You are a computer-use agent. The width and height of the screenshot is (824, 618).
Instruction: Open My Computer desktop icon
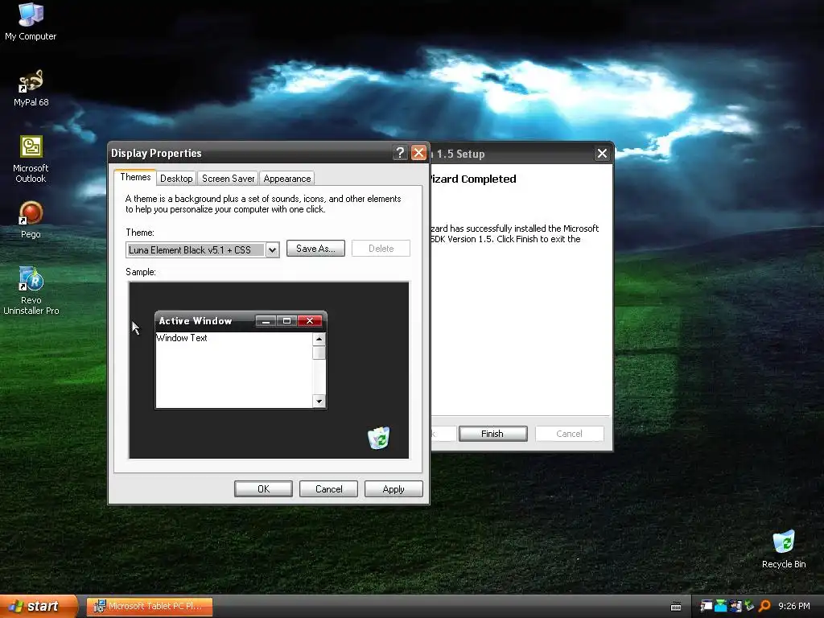tap(31, 21)
